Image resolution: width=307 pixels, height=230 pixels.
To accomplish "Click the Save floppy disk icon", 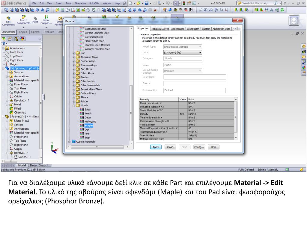I will pyautogui.click(x=146, y=3).
